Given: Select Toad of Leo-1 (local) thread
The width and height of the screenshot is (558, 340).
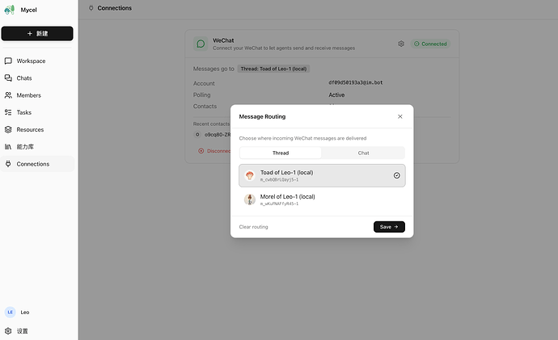Looking at the screenshot, I should [322, 175].
